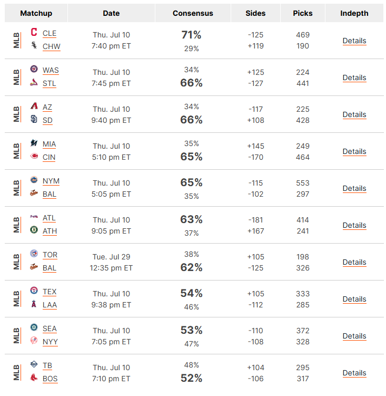Viewport: 386px width, 396px height.
Task: Click the San Diego Padres logo
Action: [x=34, y=119]
